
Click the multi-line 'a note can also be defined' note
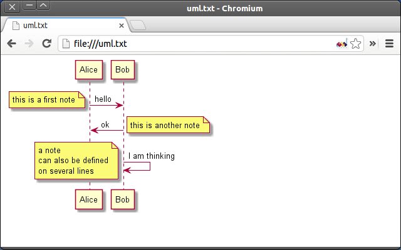point(76,161)
